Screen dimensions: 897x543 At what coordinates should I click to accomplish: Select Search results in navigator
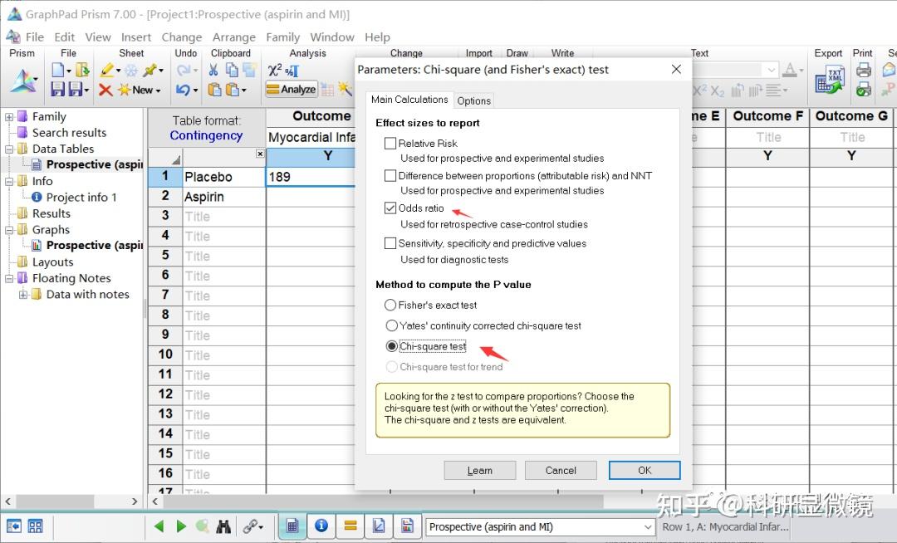click(x=69, y=133)
